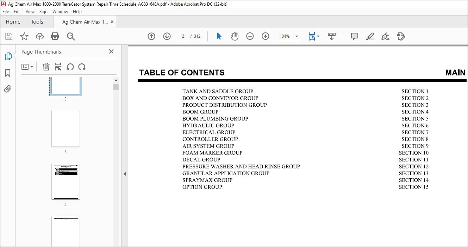Click scrollbar up arrow in thumbnails panel
Viewport: 468px width, 247px height.
[116, 80]
